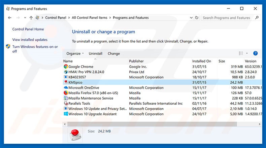The image size is (266, 148).
Task: Click the search magnifier icon
Action: [257, 17]
